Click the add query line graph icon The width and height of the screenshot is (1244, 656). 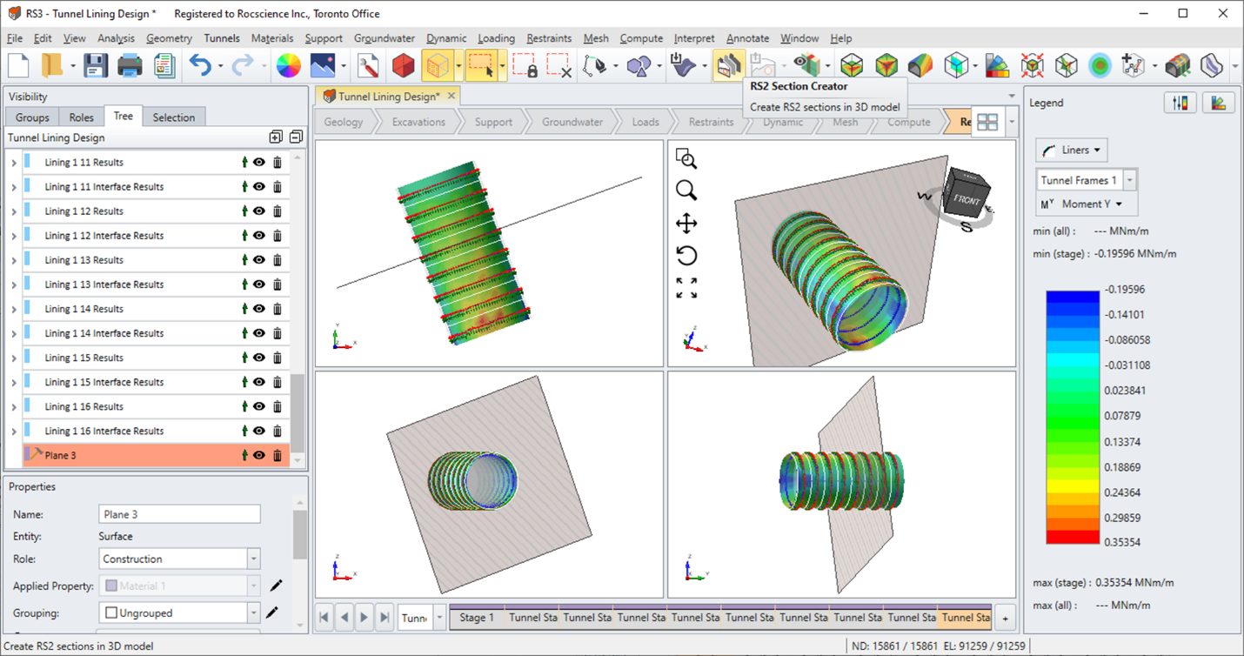1133,65
